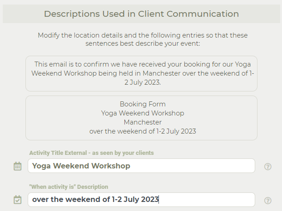Click the Descriptions Used in Client Communication header
282x211 pixels.
(x=141, y=14)
